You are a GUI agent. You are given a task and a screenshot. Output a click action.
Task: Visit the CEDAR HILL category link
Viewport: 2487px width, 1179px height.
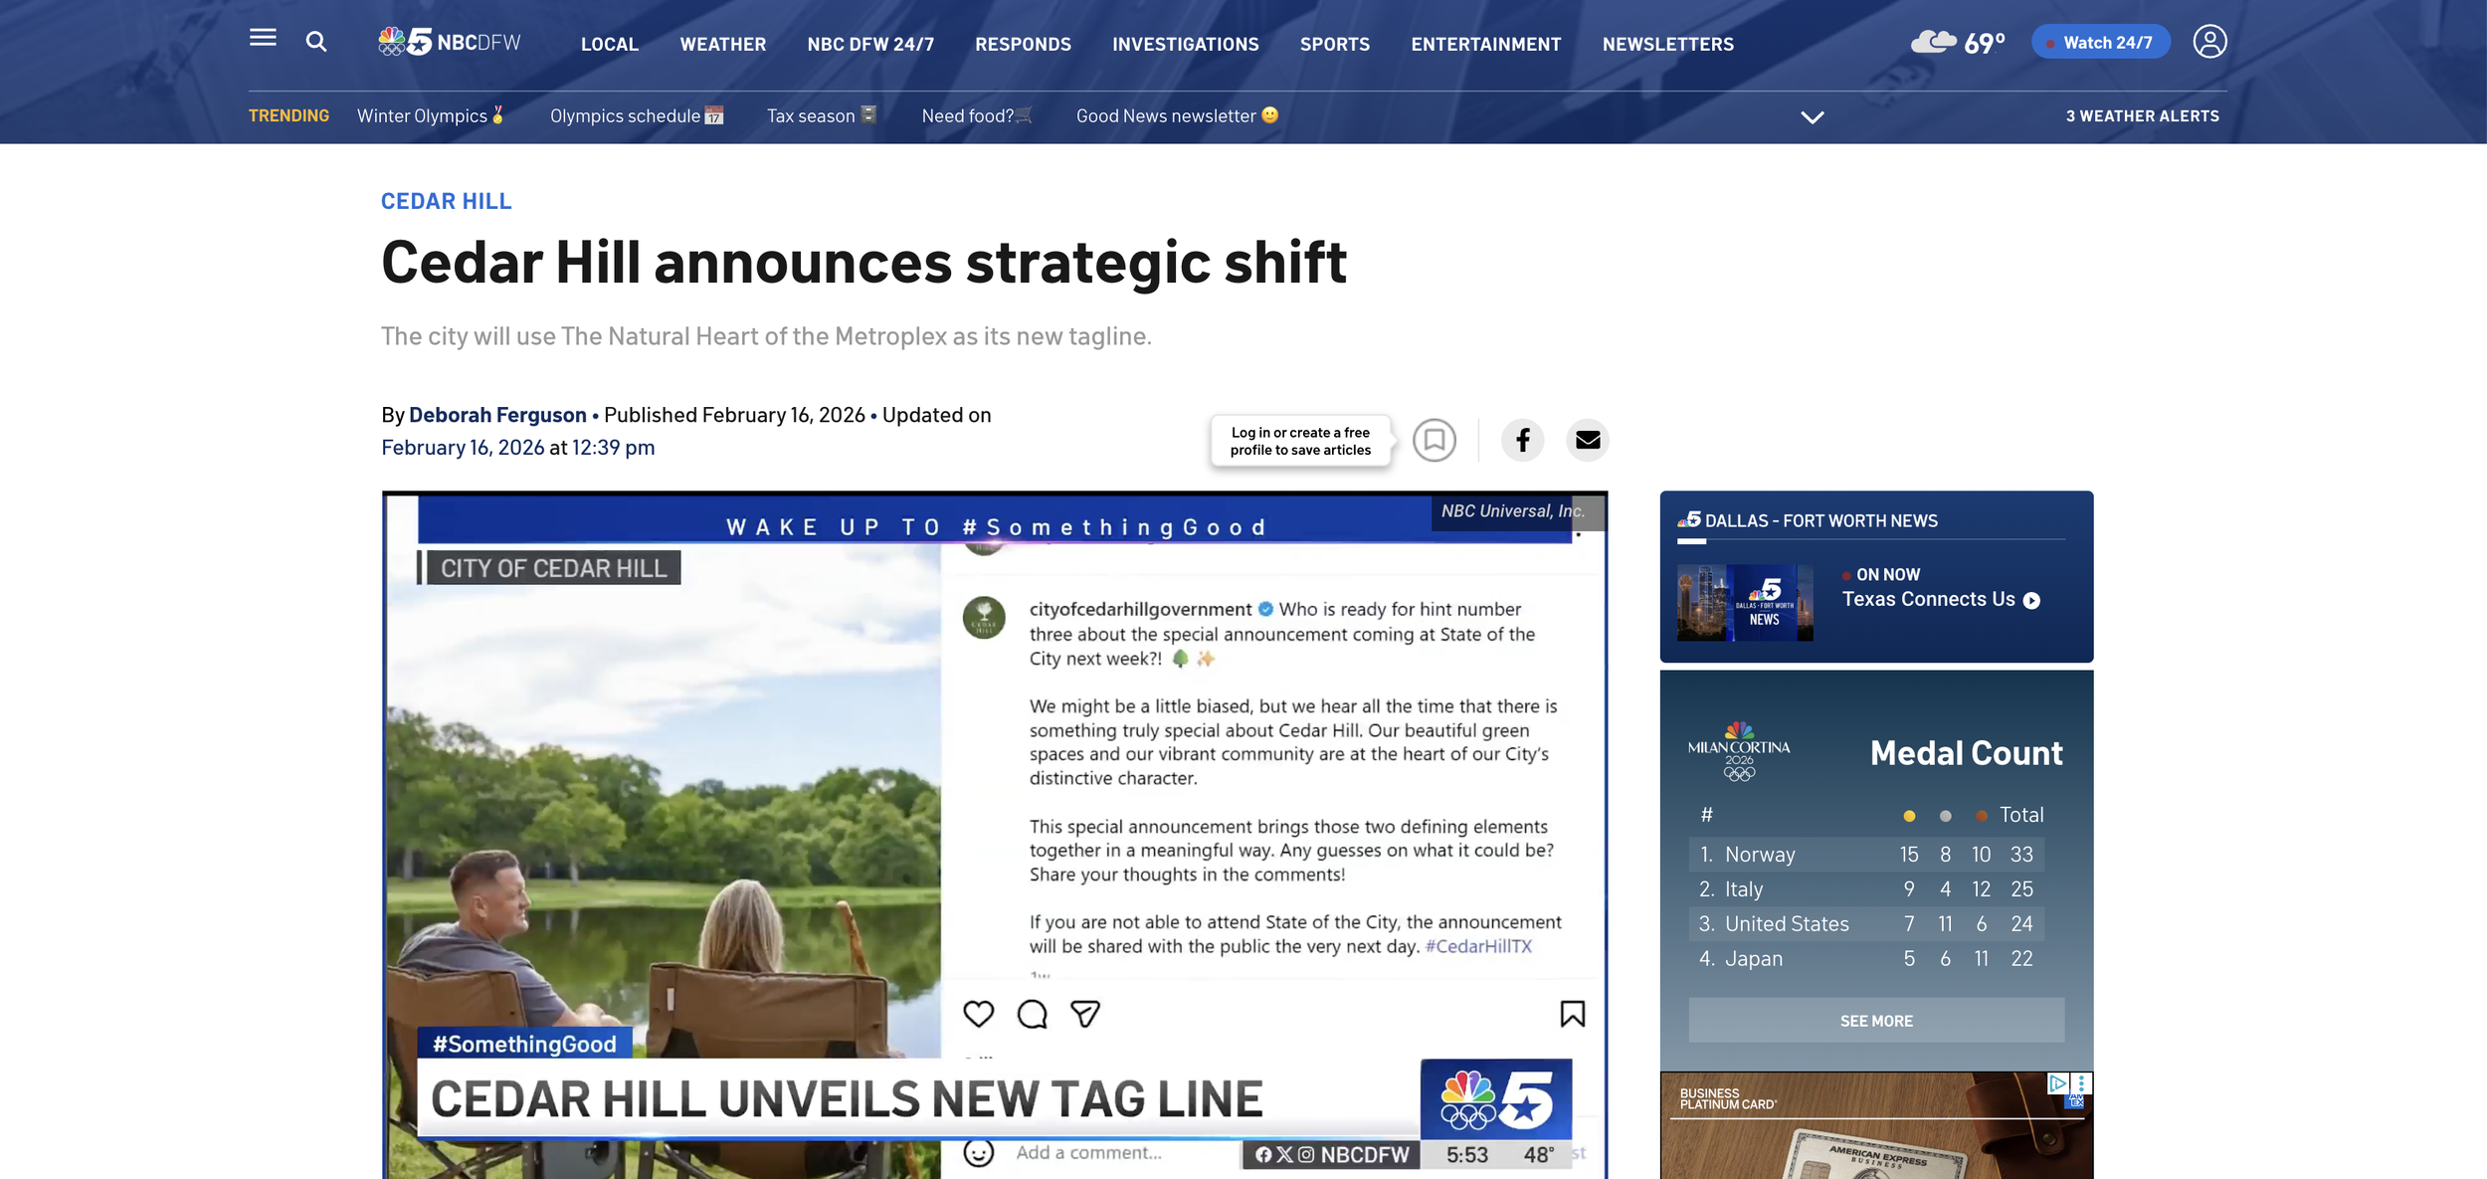[x=446, y=200]
